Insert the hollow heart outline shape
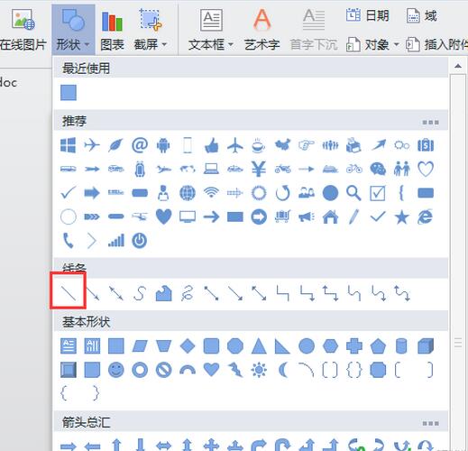This screenshot has width=468, height=451. coord(426,169)
